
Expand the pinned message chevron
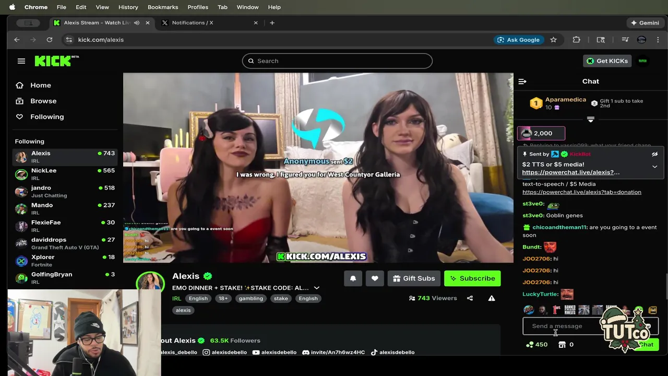click(x=654, y=167)
